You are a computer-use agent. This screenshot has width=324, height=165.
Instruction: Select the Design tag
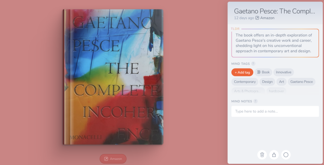click(267, 82)
